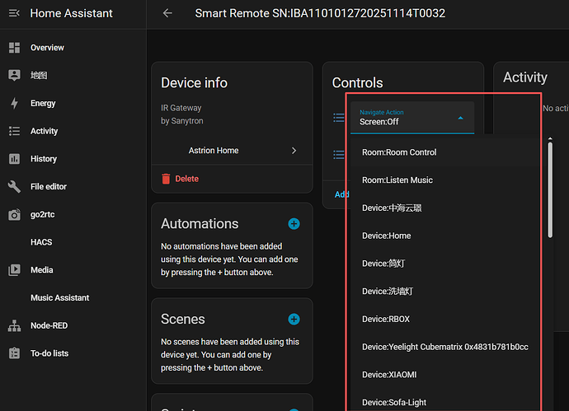Click the second list icon in Controls
This screenshot has height=411, width=569.
pyautogui.click(x=339, y=155)
